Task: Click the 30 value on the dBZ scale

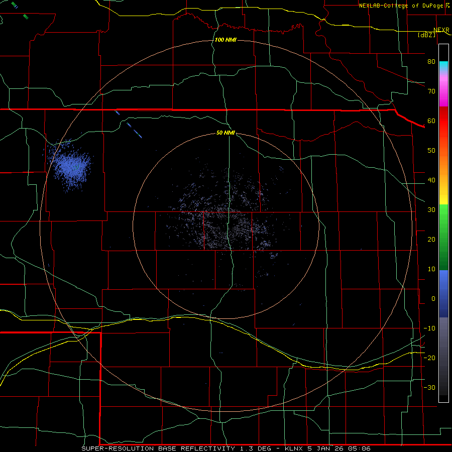Action: [431, 209]
